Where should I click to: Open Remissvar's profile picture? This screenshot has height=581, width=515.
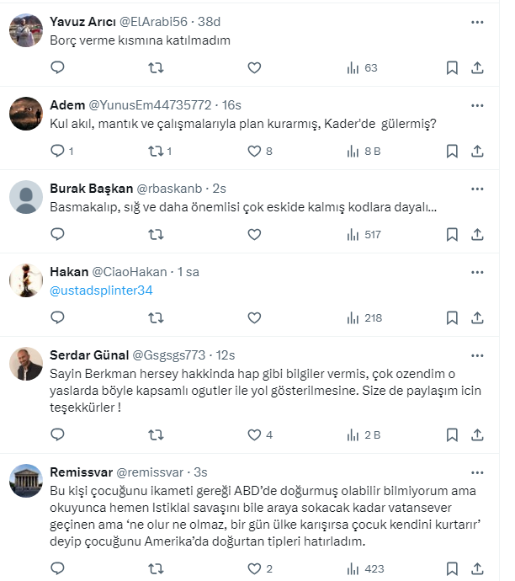(x=26, y=481)
